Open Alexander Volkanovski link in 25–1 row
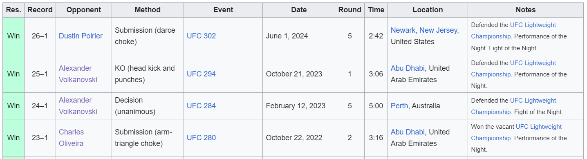The height and width of the screenshot is (159, 587). coord(78,74)
